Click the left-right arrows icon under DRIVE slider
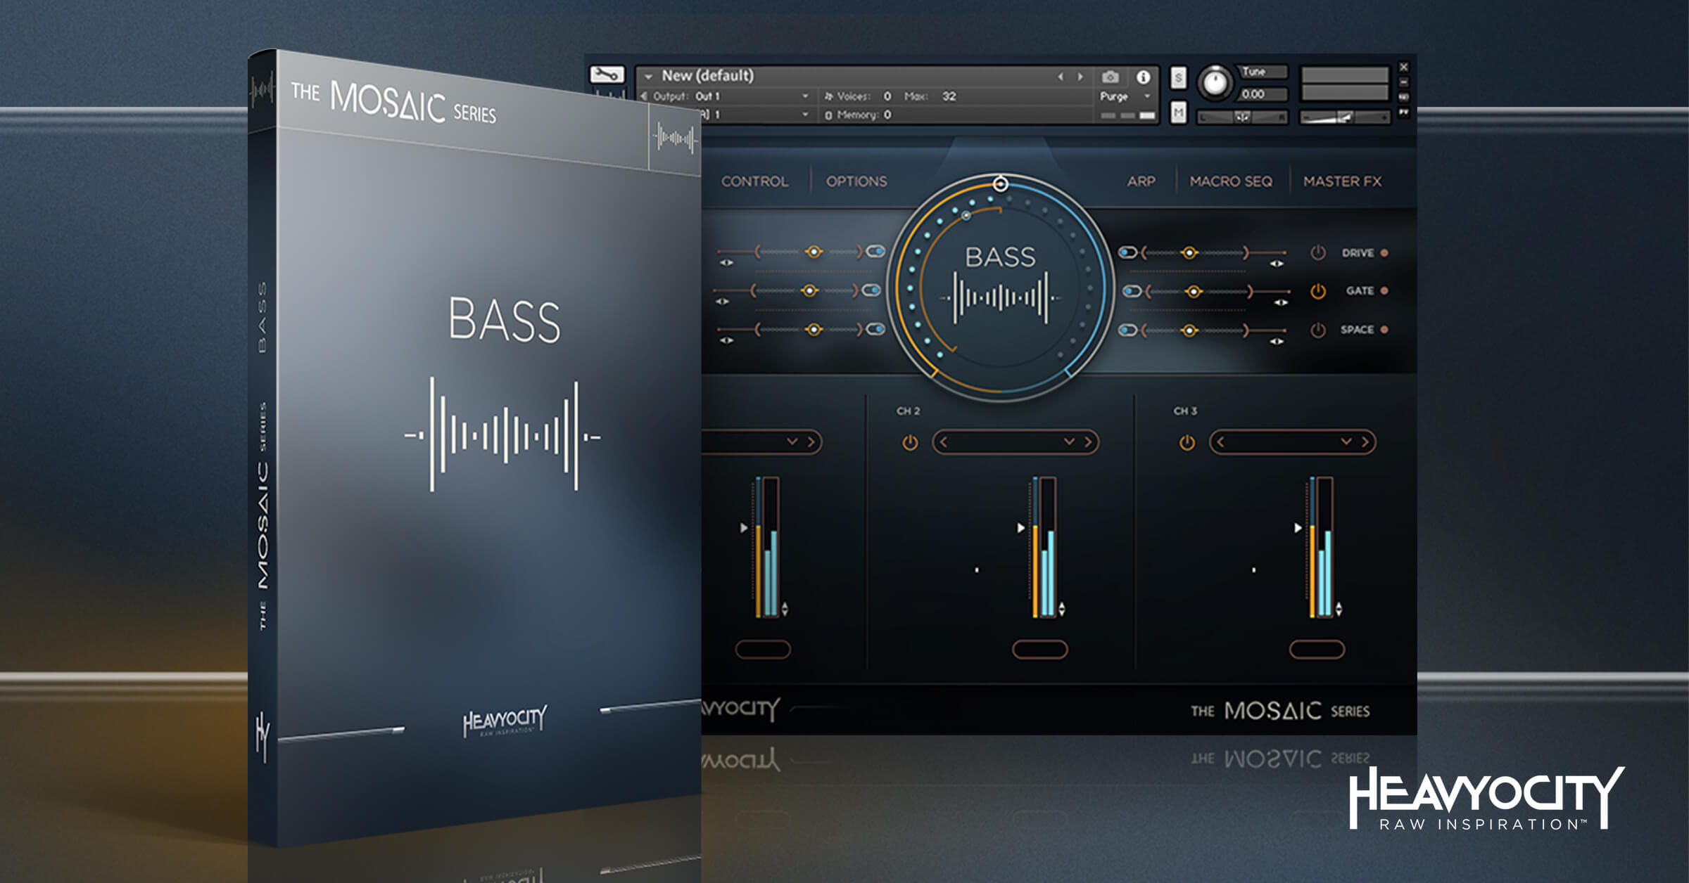1689x883 pixels. (1277, 264)
